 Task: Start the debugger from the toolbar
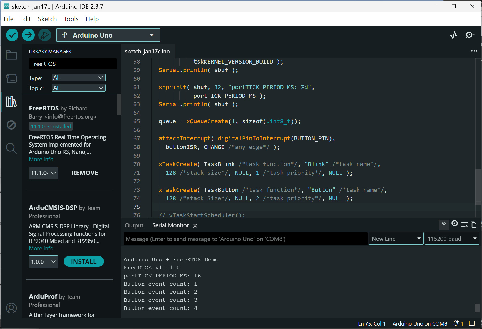pos(45,35)
